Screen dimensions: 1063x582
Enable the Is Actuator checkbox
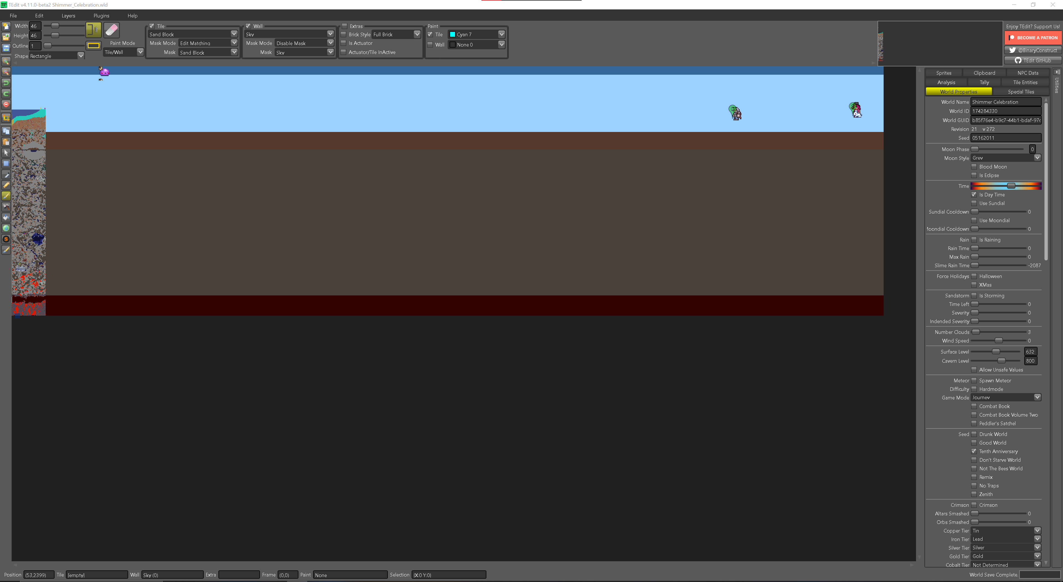tap(343, 43)
